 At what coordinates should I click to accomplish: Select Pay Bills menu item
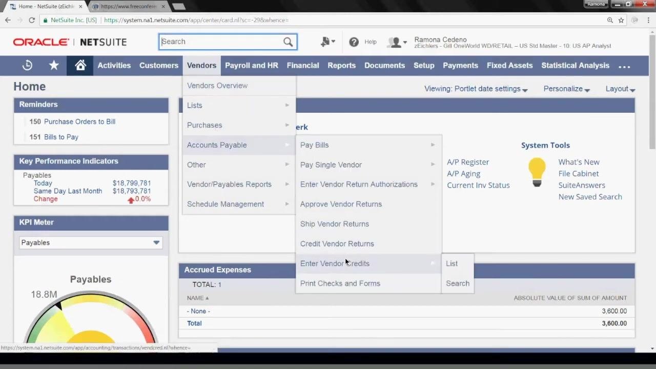368,145
